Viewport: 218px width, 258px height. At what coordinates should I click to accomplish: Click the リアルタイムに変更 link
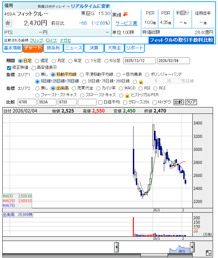tap(90, 6)
